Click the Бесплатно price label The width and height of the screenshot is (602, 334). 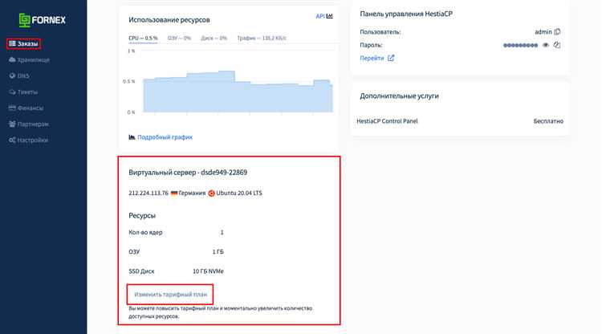click(x=548, y=121)
